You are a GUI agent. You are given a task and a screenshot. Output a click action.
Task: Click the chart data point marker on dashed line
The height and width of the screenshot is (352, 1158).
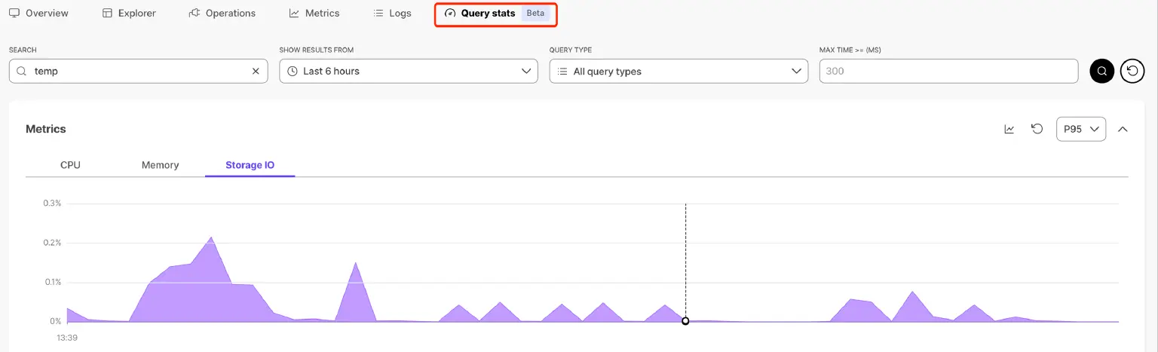pyautogui.click(x=685, y=321)
